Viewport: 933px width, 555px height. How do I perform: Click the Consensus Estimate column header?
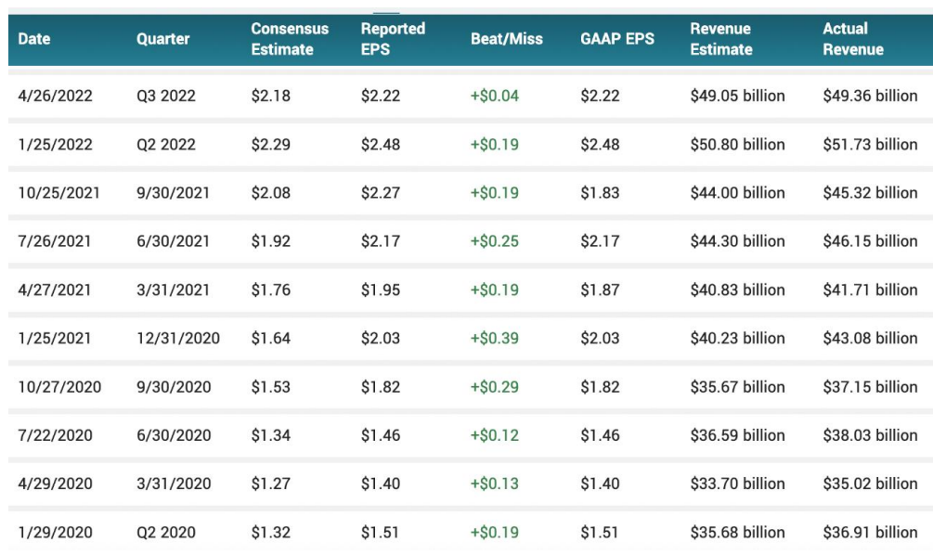coord(289,39)
